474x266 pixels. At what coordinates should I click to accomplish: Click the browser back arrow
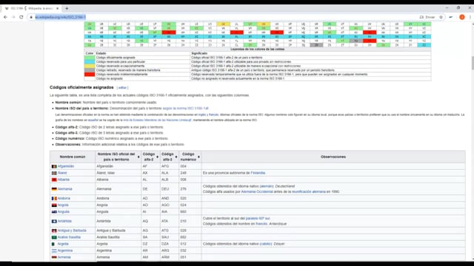pyautogui.click(x=5, y=17)
